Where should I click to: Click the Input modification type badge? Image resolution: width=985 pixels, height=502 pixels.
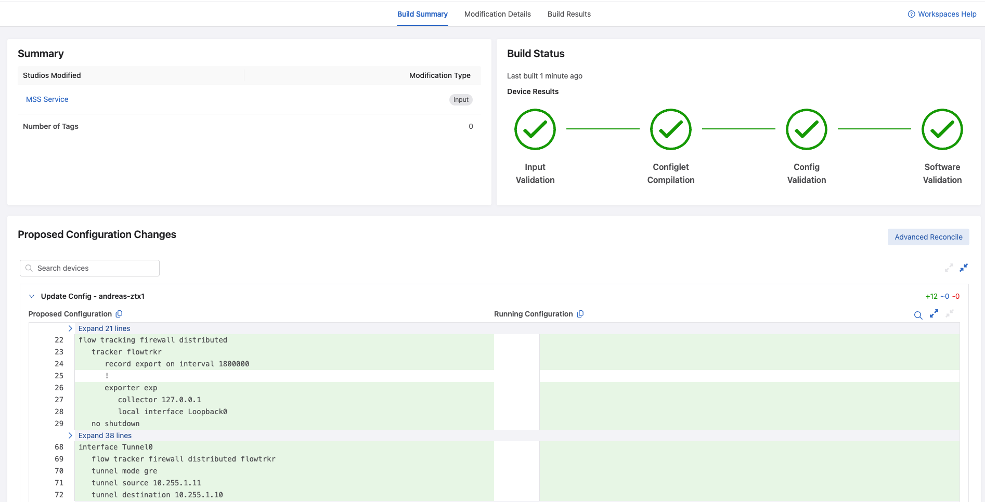(x=460, y=100)
